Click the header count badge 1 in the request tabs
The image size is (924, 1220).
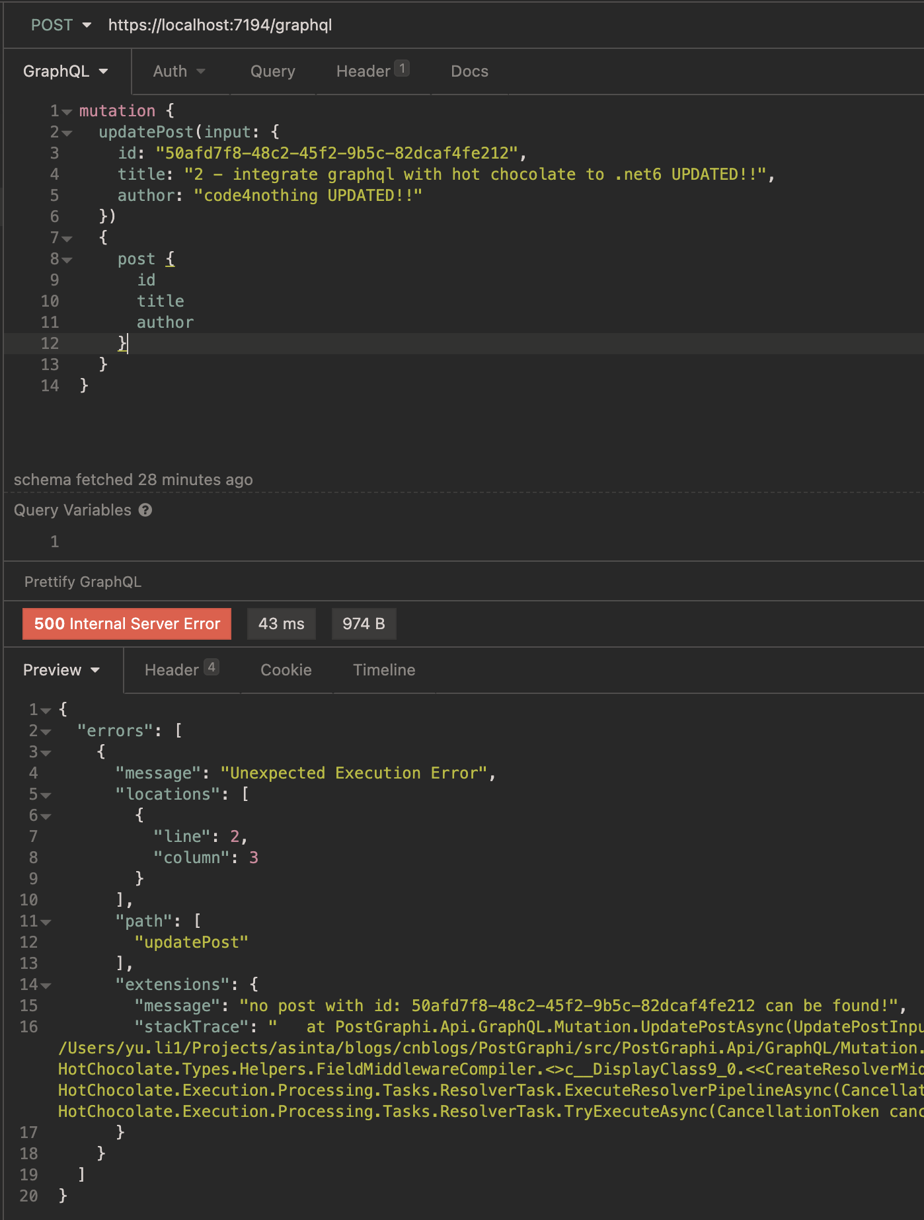point(402,69)
